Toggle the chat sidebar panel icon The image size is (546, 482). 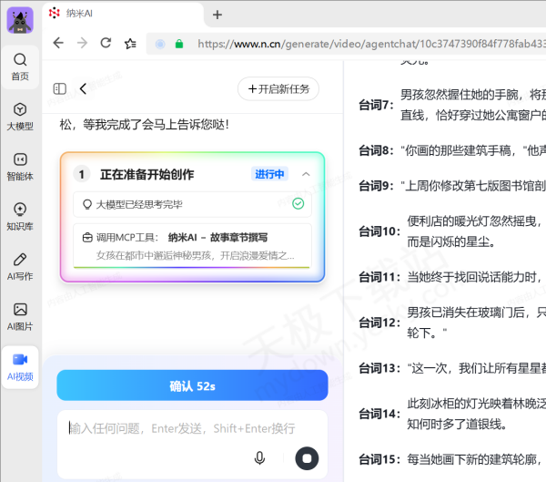click(x=60, y=88)
